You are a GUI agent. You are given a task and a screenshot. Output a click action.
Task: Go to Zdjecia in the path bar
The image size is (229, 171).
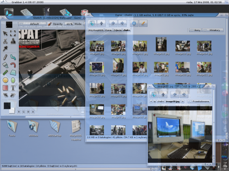click(x=117, y=30)
